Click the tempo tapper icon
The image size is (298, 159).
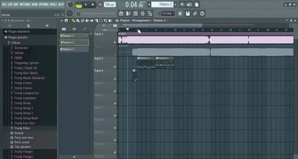(182, 4)
